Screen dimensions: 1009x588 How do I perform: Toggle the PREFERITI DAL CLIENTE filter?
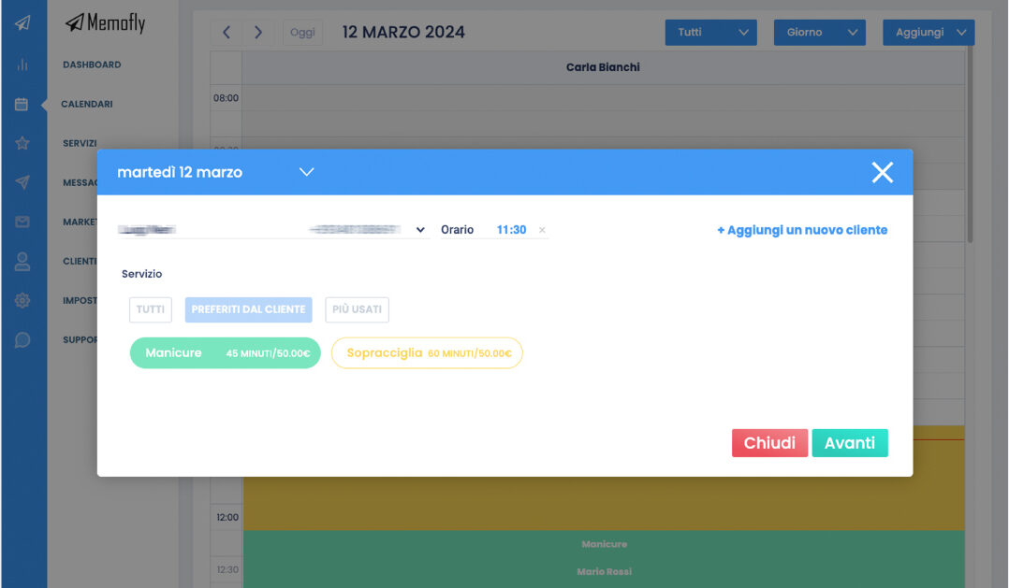248,309
